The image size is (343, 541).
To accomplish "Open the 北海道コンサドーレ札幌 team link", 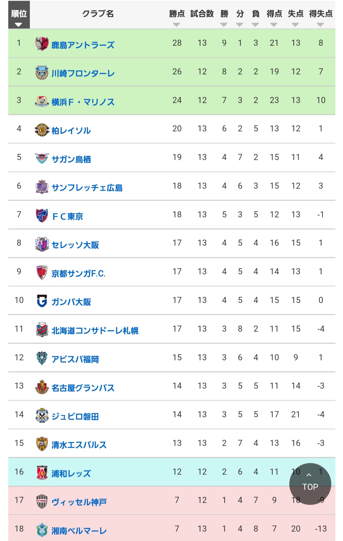I will point(95,331).
